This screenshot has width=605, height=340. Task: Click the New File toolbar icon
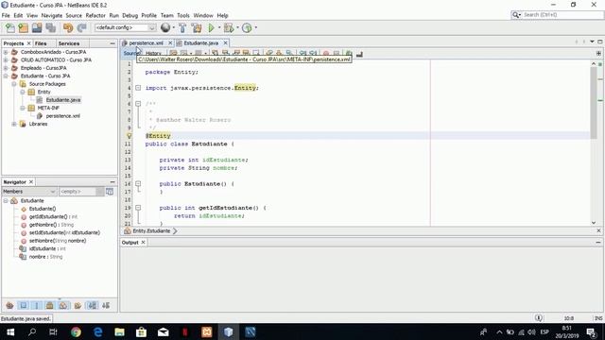click(x=10, y=27)
